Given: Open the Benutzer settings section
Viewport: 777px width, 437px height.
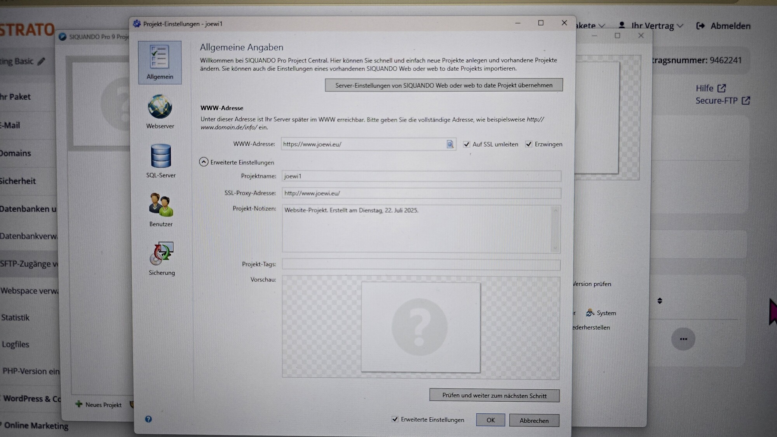Looking at the screenshot, I should (x=160, y=210).
